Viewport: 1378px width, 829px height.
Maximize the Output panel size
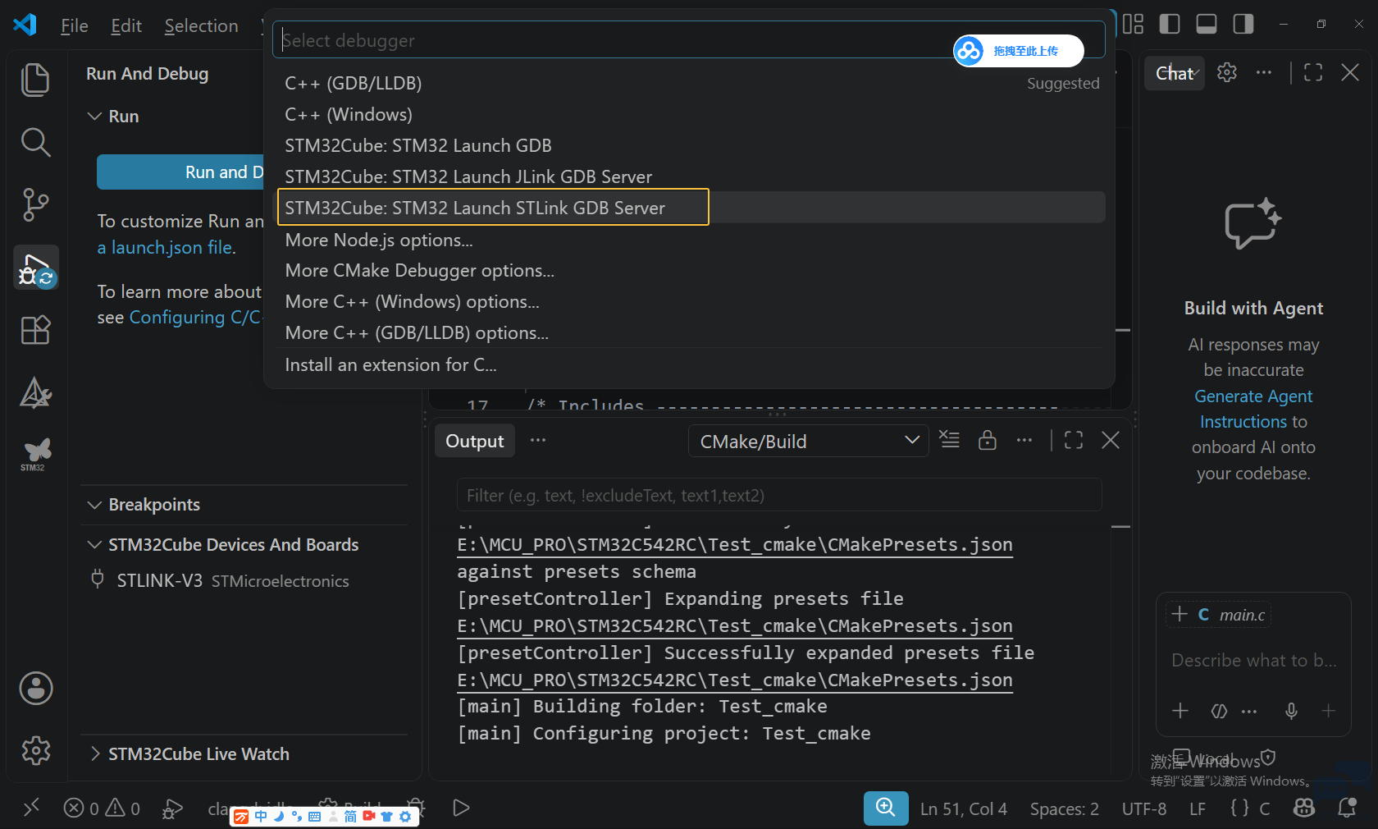(1074, 441)
